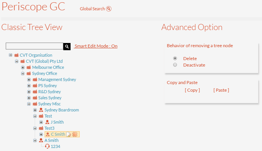Select the Sydney Boardroom label
The image size is (262, 151).
click(62, 110)
